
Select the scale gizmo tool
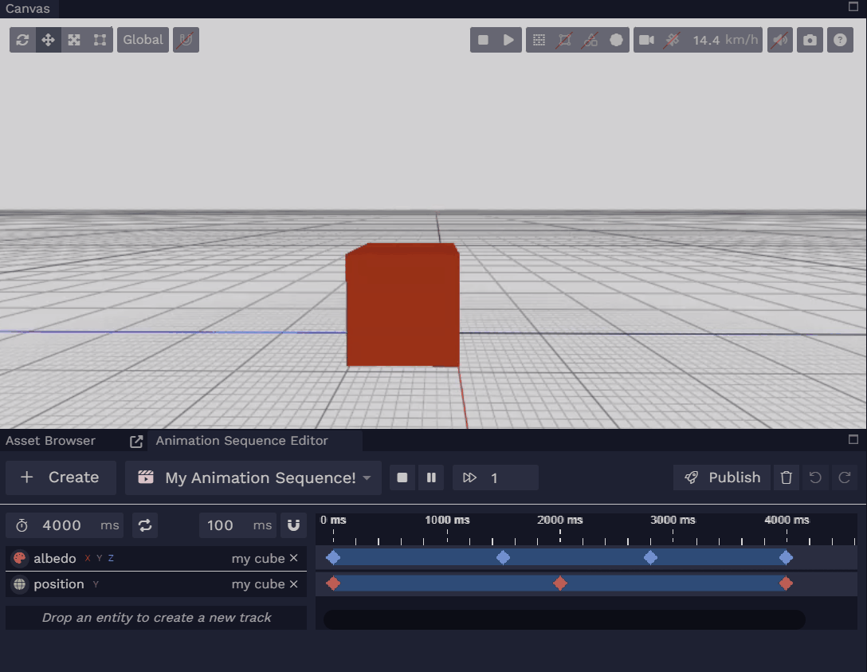click(74, 40)
